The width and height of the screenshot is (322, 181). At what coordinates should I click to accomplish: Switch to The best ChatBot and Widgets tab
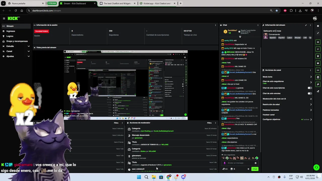point(117,4)
